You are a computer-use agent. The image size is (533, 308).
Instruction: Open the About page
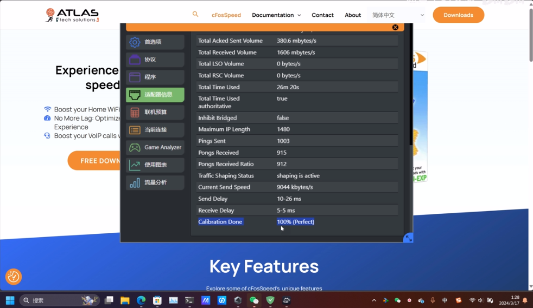(x=353, y=15)
